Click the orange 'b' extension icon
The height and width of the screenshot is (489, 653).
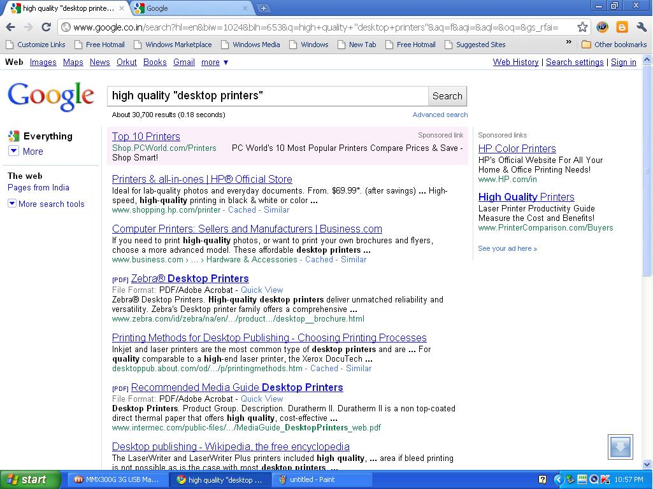pyautogui.click(x=621, y=28)
